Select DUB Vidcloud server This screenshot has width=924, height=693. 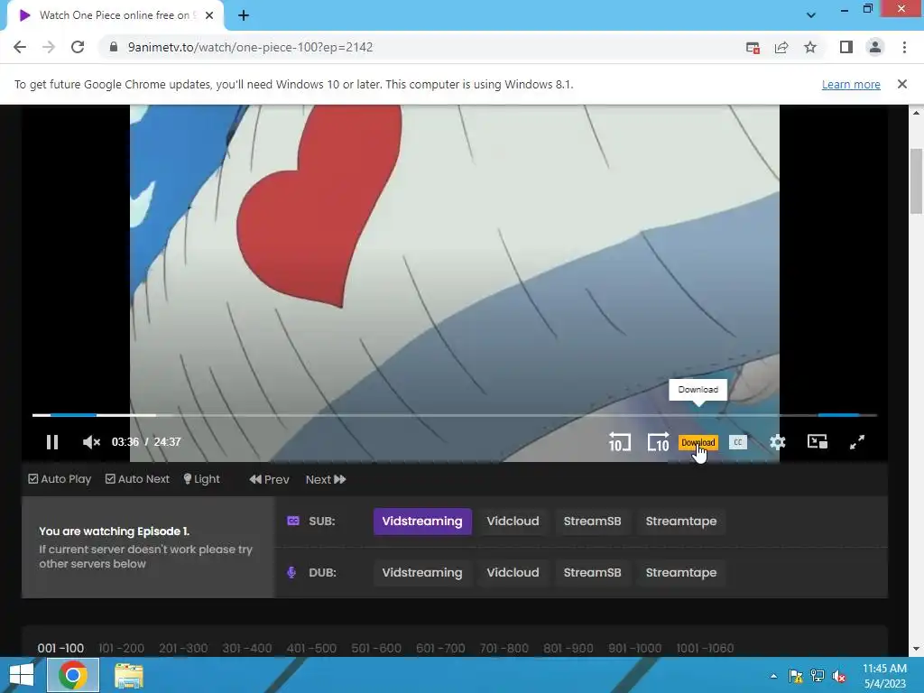(x=513, y=573)
